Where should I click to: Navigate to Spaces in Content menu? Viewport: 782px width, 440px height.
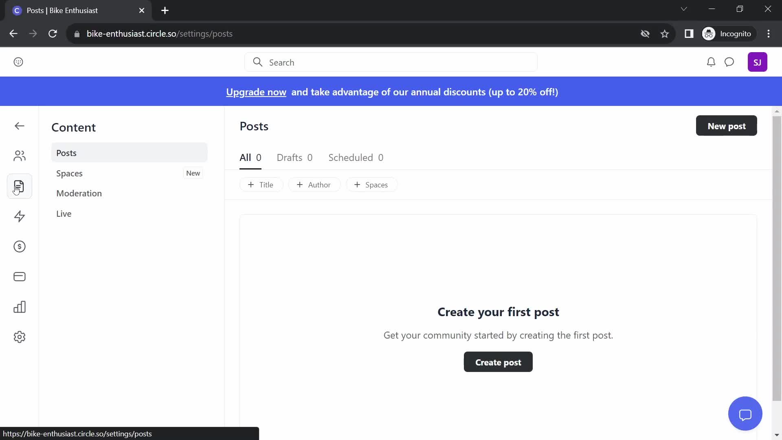[69, 173]
